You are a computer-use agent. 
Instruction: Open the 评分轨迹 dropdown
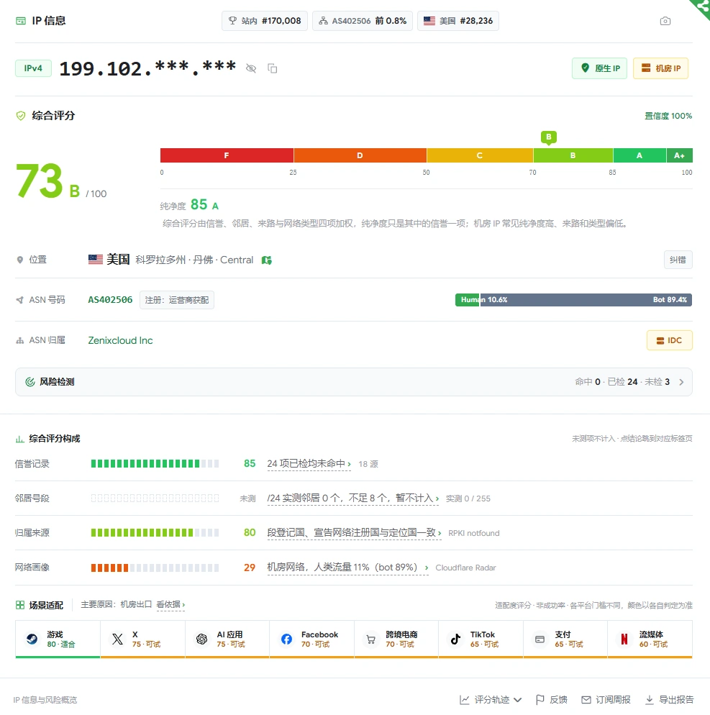click(x=491, y=700)
